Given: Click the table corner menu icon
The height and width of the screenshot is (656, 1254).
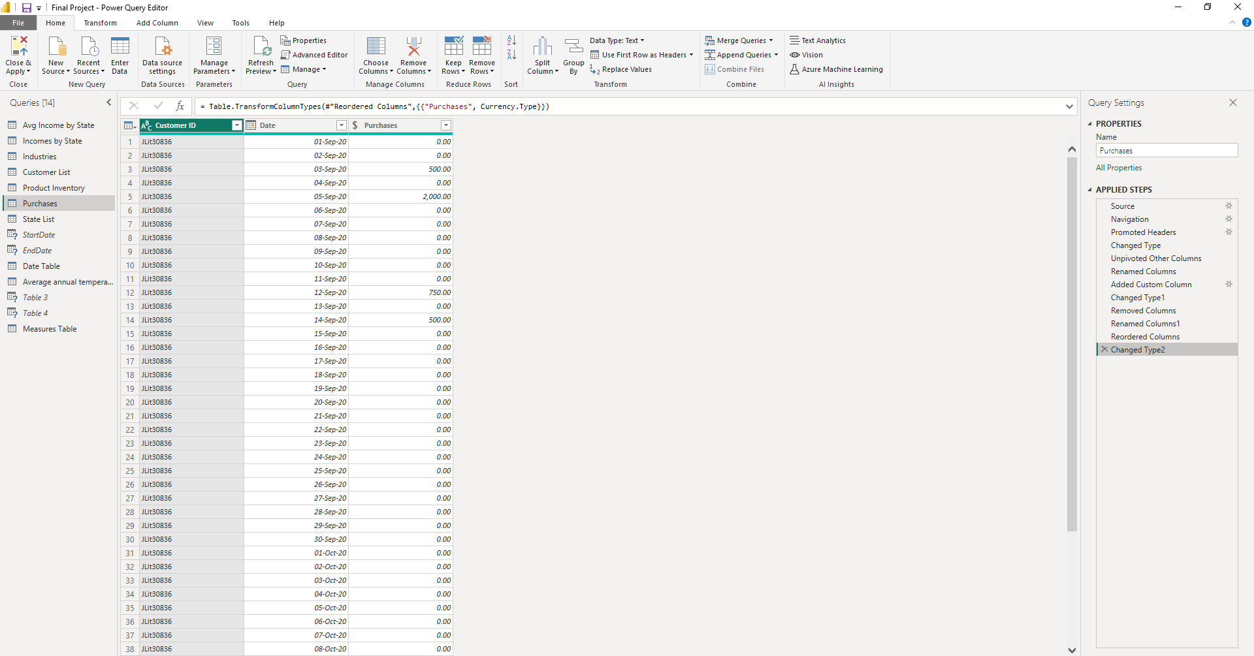Looking at the screenshot, I should pyautogui.click(x=129, y=125).
